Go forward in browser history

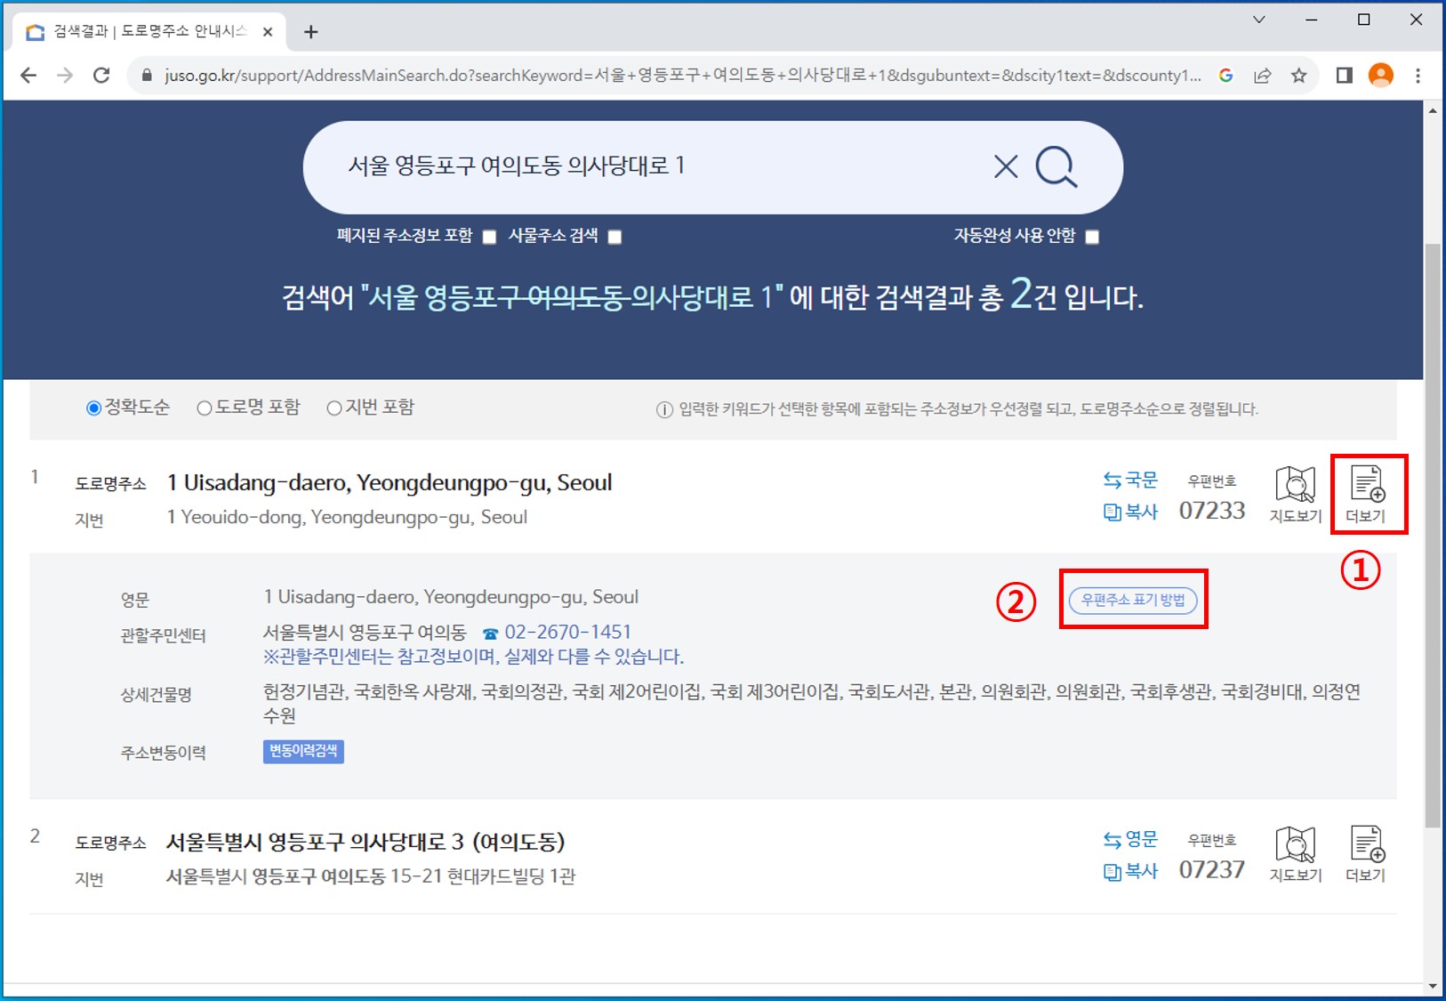(x=65, y=76)
